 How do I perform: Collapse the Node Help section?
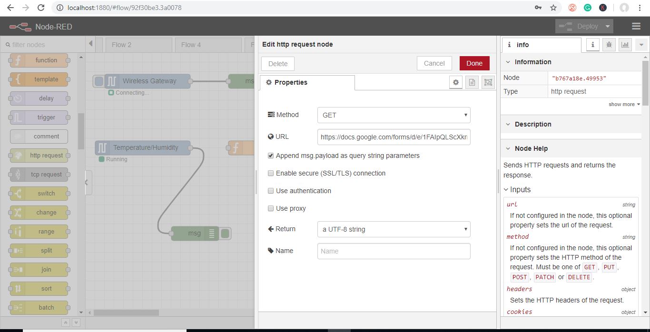(x=508, y=148)
